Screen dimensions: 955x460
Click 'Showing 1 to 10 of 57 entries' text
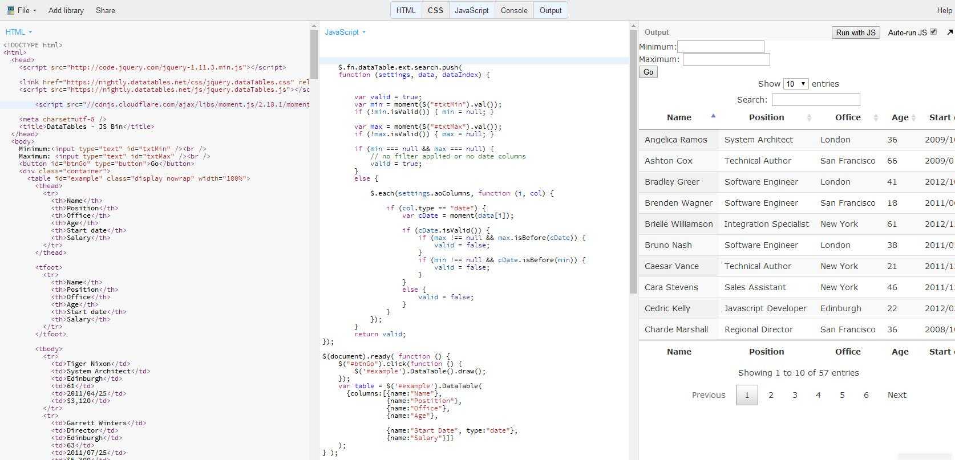tap(799, 373)
